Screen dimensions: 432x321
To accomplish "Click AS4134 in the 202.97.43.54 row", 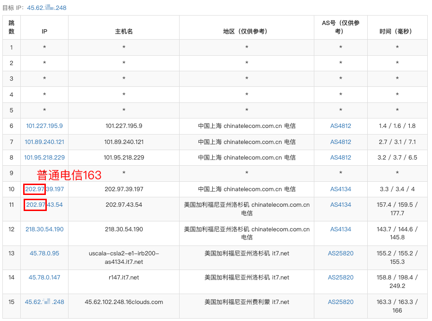I will point(340,205).
